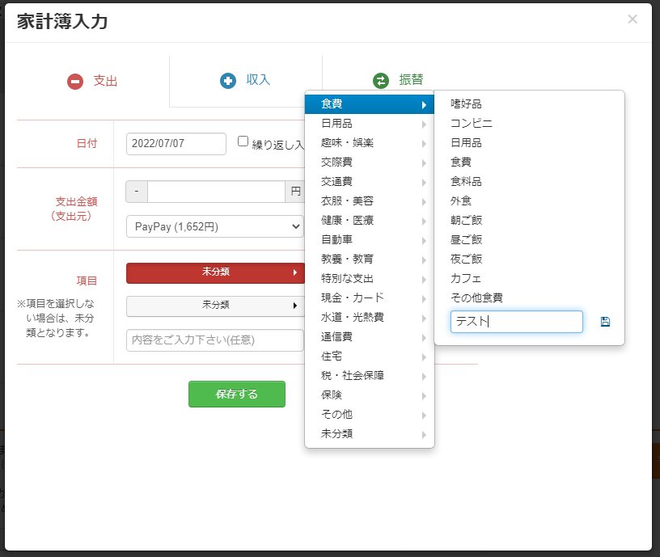The width and height of the screenshot is (660, 557).
Task: Click the minus sign button before amount
Action: [137, 192]
